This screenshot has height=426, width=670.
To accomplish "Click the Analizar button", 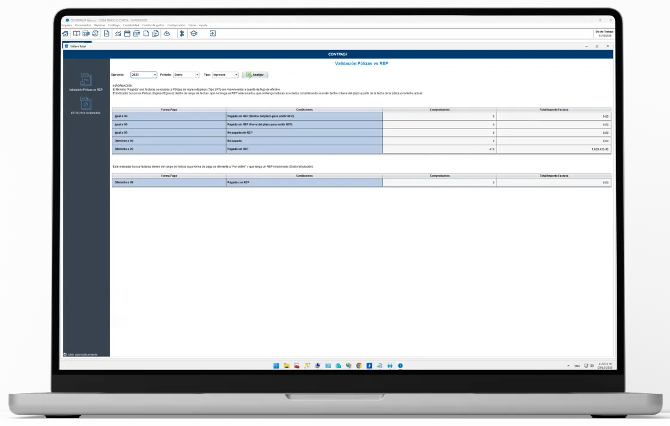I will pyautogui.click(x=255, y=75).
